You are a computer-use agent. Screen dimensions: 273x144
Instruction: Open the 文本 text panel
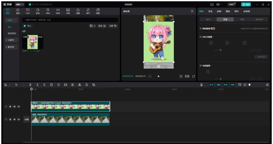(28, 11)
